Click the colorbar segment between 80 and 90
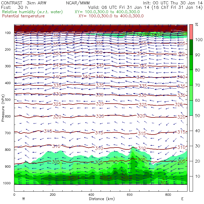Viewport: 204px width, 204px height. [191, 62]
